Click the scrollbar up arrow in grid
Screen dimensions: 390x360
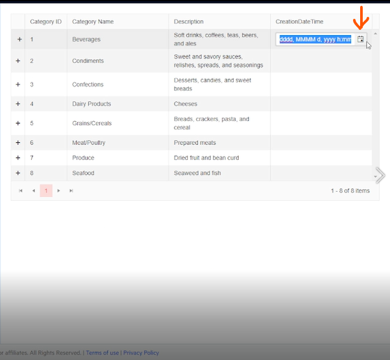coord(375,33)
